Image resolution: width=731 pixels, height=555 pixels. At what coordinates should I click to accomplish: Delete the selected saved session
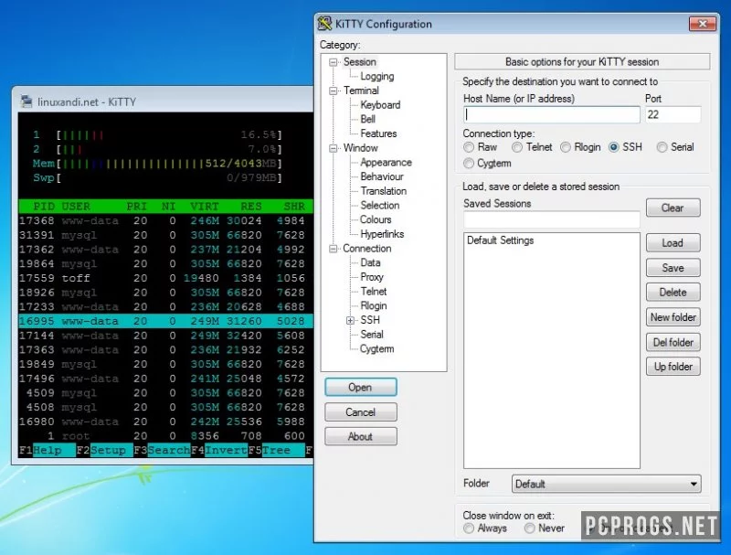(673, 293)
